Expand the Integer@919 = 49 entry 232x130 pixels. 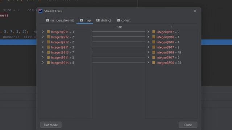[x=148, y=52]
